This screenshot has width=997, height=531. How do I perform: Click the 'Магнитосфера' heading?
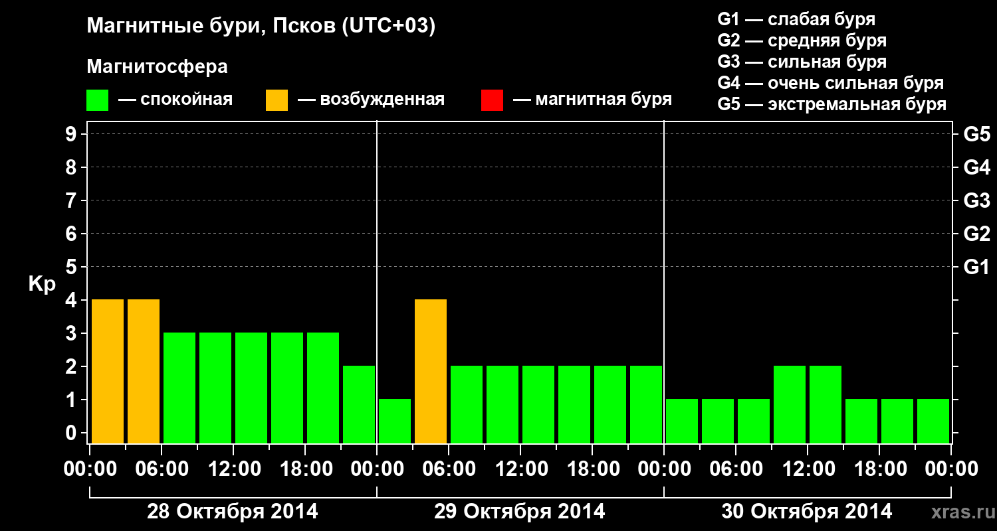click(157, 67)
